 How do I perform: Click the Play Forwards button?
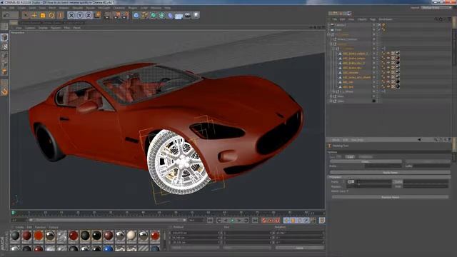click(232, 221)
